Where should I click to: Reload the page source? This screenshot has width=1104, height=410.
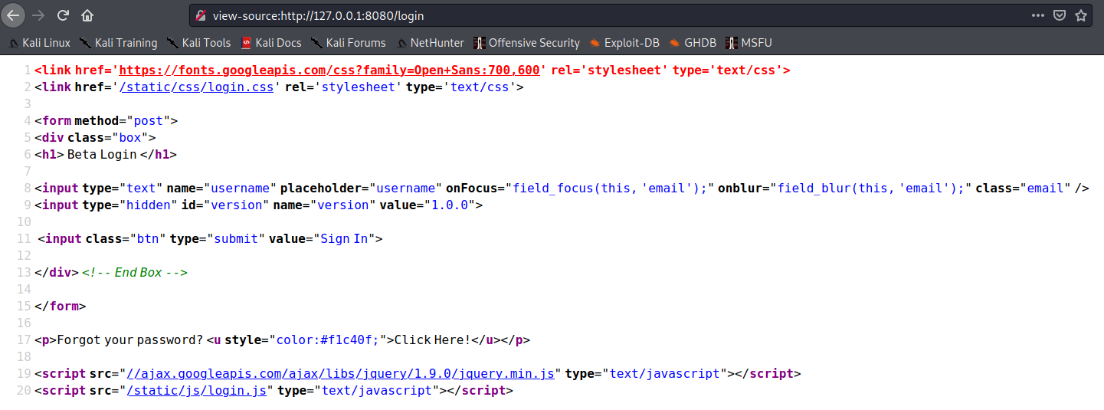click(63, 15)
